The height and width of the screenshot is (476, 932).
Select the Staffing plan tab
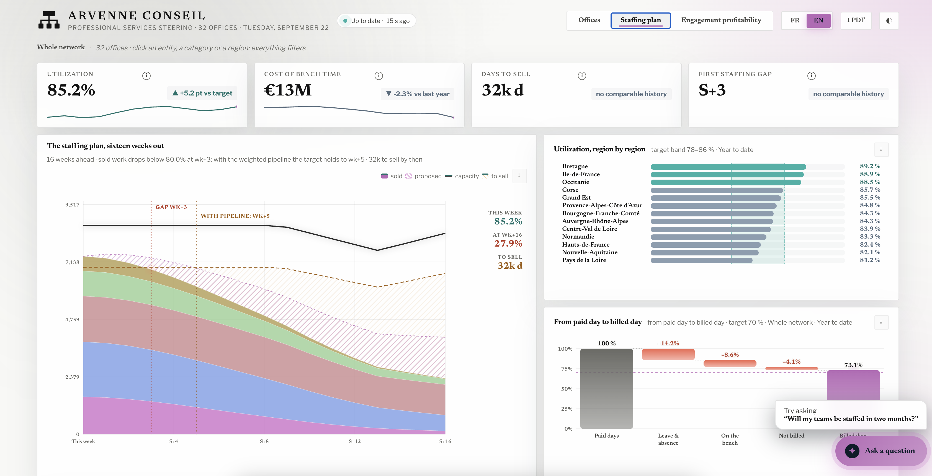tap(640, 20)
